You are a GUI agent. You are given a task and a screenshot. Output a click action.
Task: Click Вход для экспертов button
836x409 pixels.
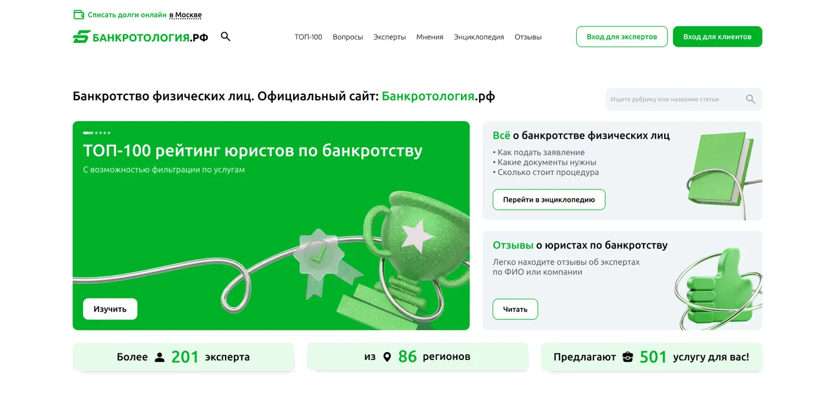pyautogui.click(x=622, y=36)
